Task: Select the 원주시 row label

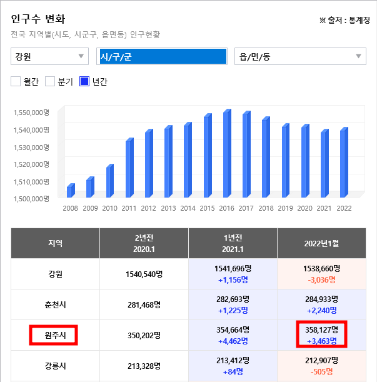Action: click(x=55, y=336)
